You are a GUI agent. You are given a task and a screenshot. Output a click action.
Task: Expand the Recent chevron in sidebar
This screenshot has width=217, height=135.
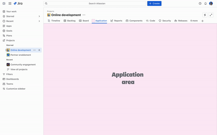(39, 21)
